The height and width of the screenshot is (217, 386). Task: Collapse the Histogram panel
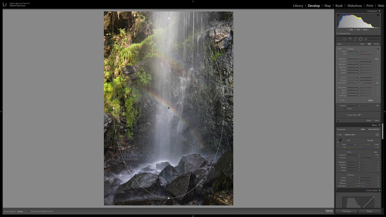tap(379, 11)
